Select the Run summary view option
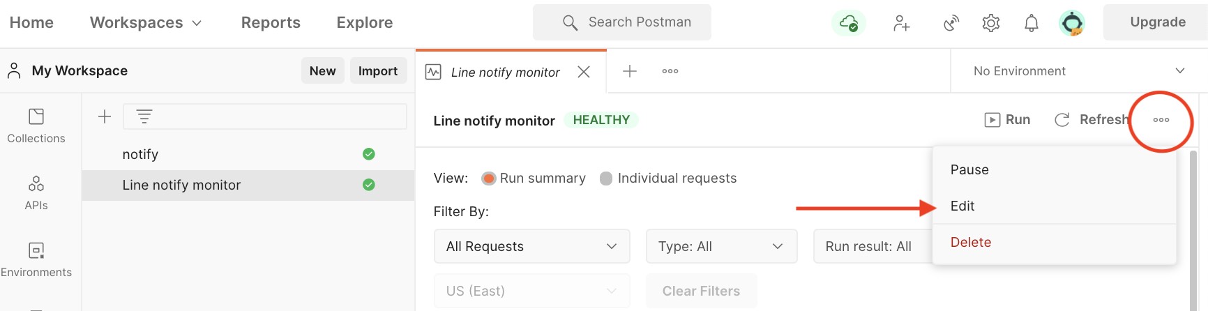This screenshot has width=1208, height=311. 534,179
